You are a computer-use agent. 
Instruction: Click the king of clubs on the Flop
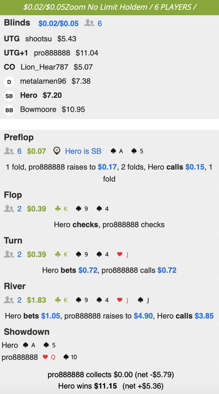click(x=61, y=209)
